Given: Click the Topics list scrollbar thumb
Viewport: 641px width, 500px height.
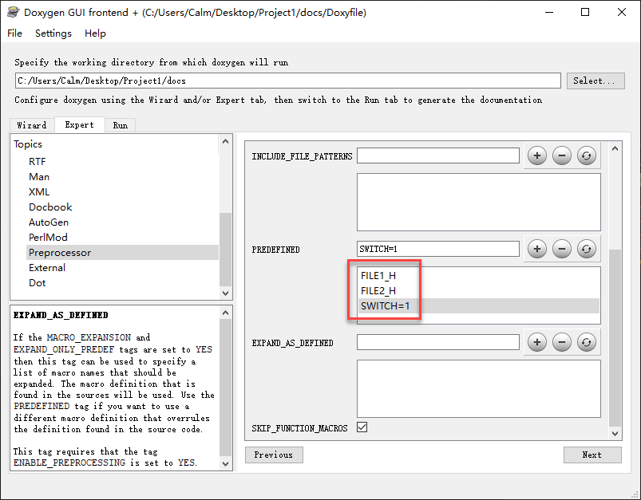Looking at the screenshot, I should click(225, 250).
